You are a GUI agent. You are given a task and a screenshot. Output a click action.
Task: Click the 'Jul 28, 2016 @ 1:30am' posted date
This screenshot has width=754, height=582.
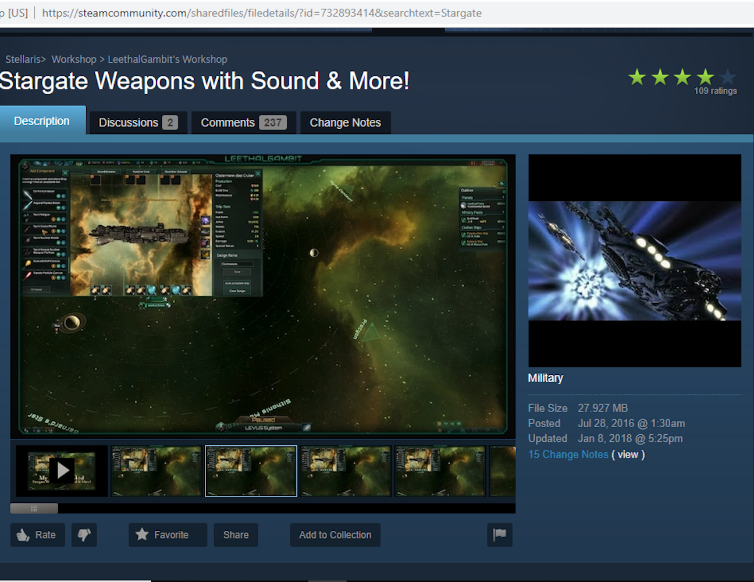(x=631, y=423)
